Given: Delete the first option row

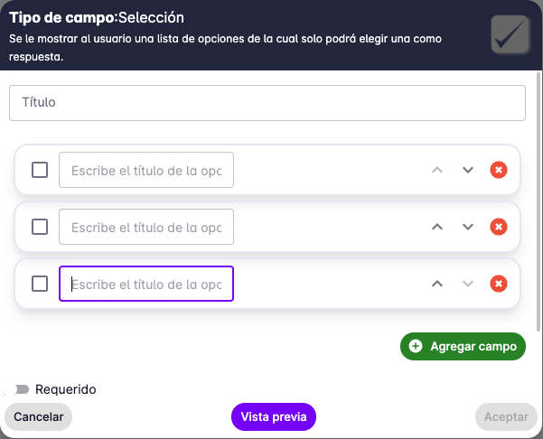Looking at the screenshot, I should (x=498, y=170).
